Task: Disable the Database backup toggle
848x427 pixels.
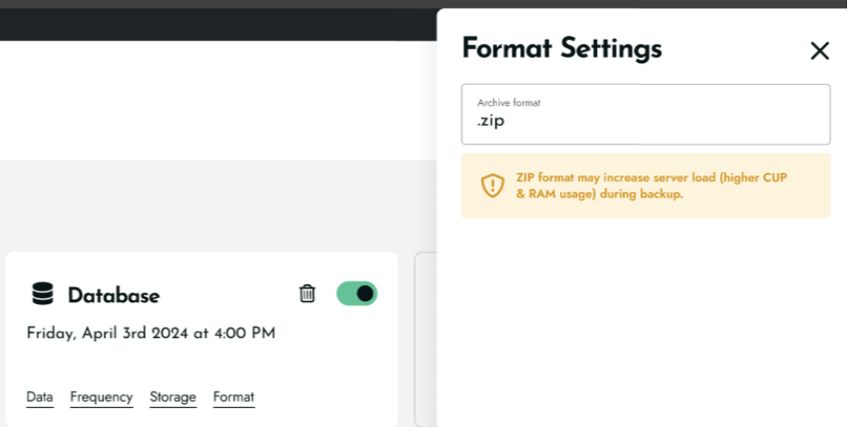Action: [x=357, y=294]
